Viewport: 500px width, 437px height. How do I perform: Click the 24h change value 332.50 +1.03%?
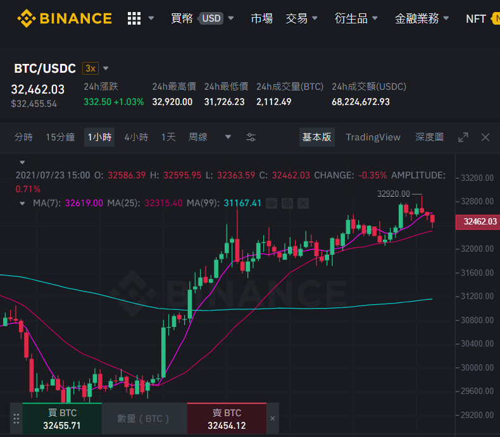113,102
